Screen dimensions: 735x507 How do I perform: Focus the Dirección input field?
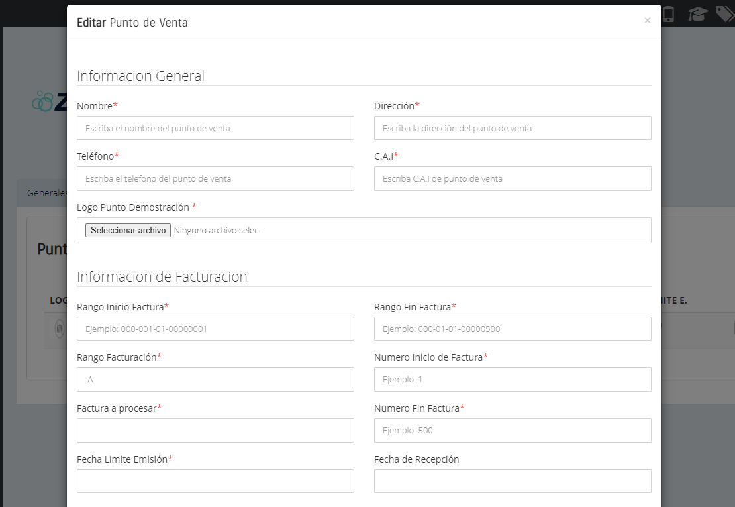(513, 128)
